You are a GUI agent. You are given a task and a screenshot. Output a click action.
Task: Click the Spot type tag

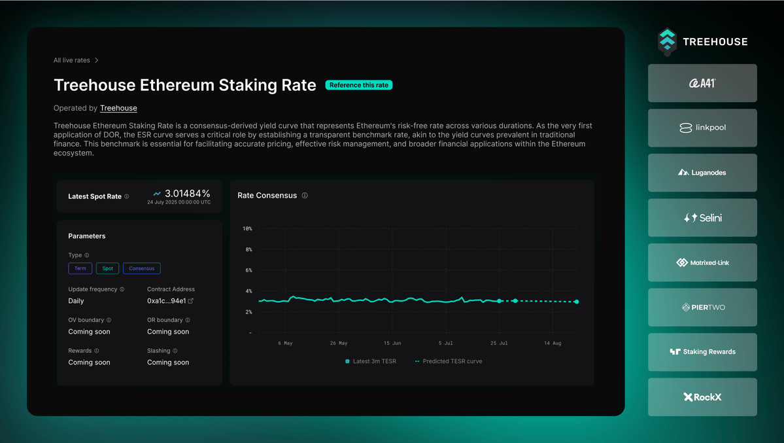click(107, 268)
